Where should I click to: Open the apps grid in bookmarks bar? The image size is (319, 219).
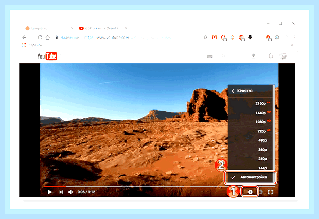pos(24,45)
